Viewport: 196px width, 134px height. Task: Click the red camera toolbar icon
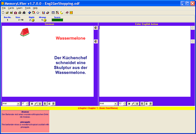click(15, 12)
